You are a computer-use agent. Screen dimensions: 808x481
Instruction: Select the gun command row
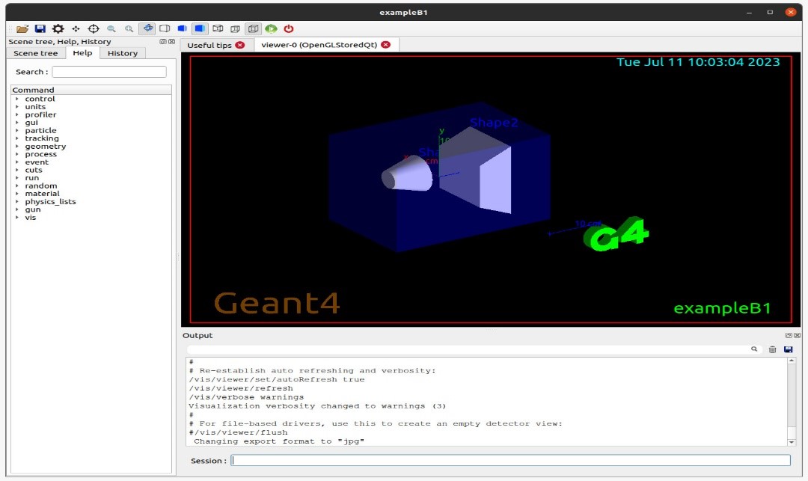click(91, 209)
